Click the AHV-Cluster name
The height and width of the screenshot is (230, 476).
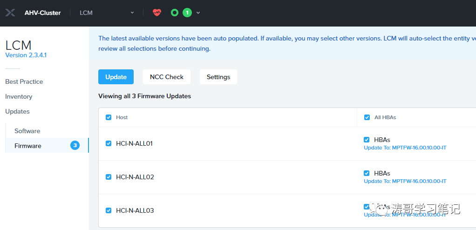click(x=42, y=13)
